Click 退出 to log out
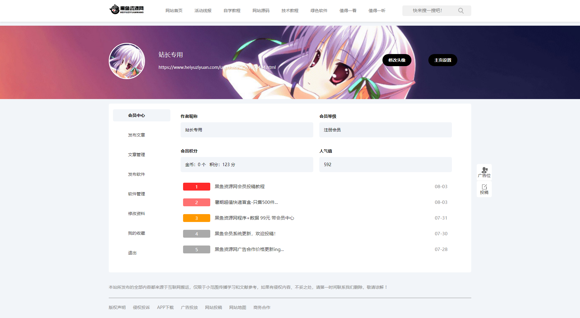The width and height of the screenshot is (580, 318). coord(132,252)
